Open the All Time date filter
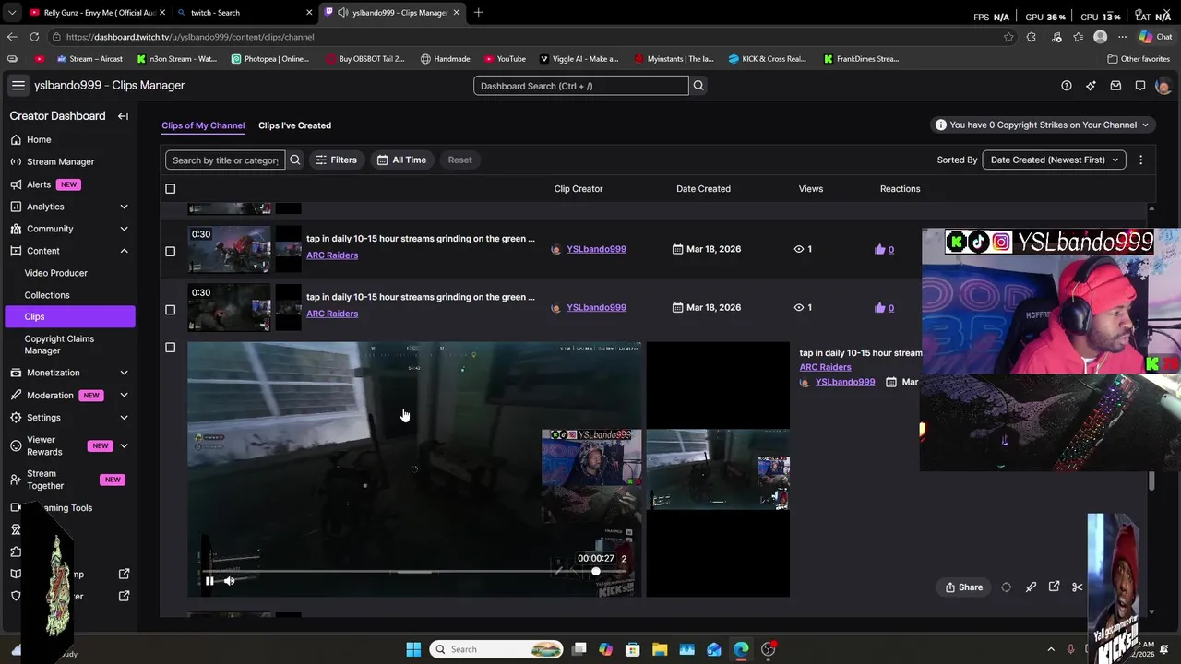The width and height of the screenshot is (1181, 664). pos(401,160)
